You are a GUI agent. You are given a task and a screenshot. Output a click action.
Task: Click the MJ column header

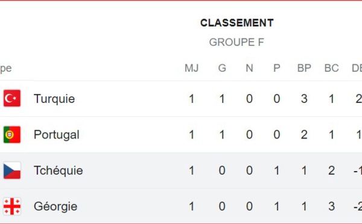192,68
